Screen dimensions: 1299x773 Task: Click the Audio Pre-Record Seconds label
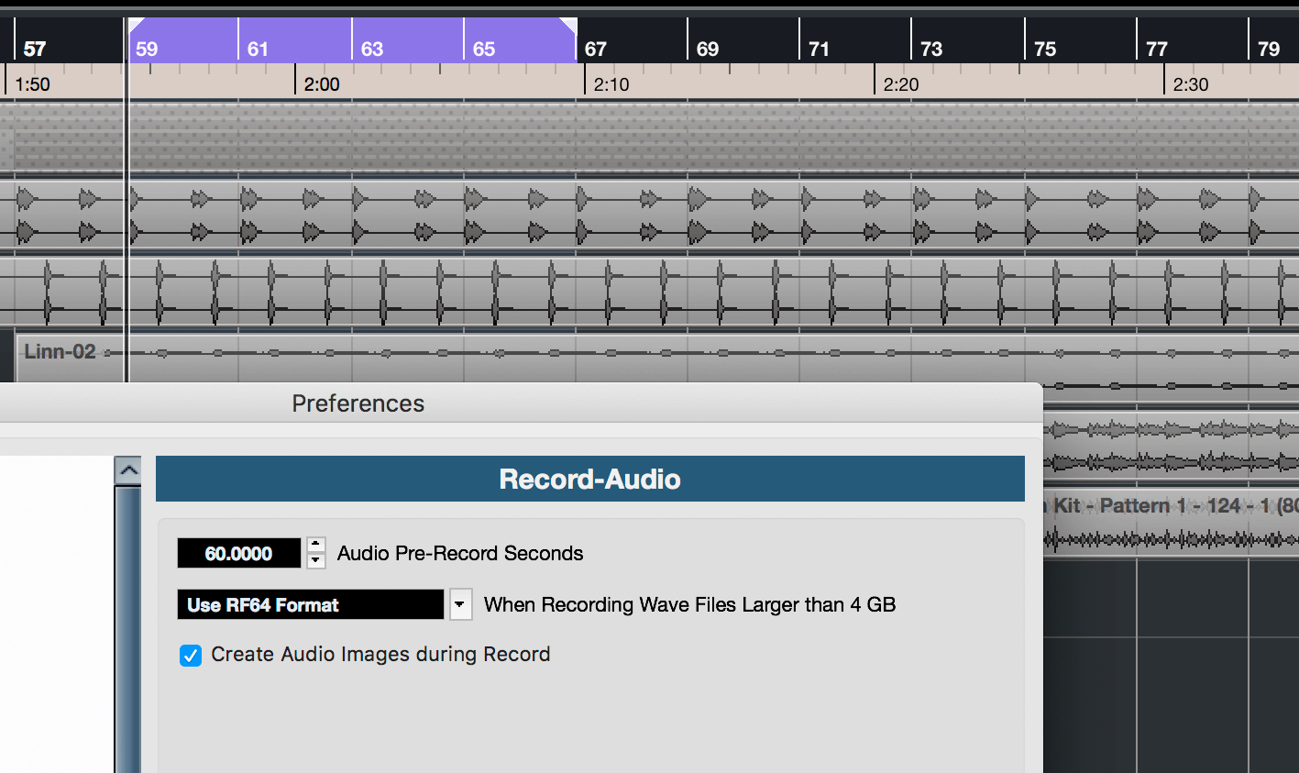(460, 553)
